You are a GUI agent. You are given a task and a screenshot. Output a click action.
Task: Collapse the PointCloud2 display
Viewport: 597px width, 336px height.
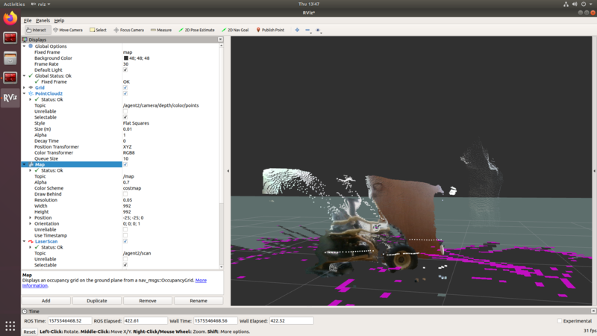[x=24, y=93]
